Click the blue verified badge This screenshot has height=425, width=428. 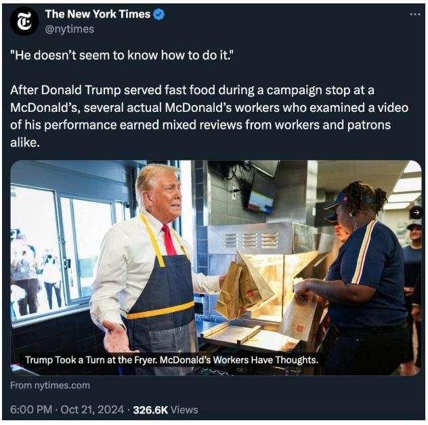coord(159,14)
